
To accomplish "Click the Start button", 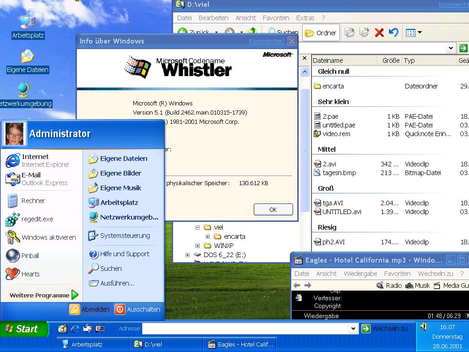I will 24,329.
